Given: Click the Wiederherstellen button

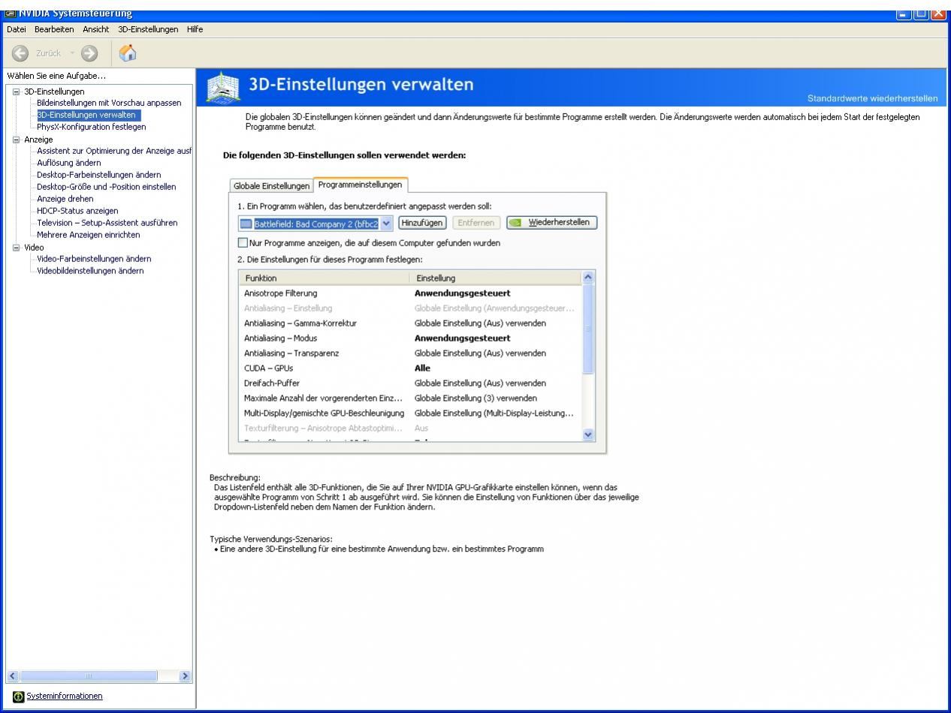Looking at the screenshot, I should pos(552,223).
